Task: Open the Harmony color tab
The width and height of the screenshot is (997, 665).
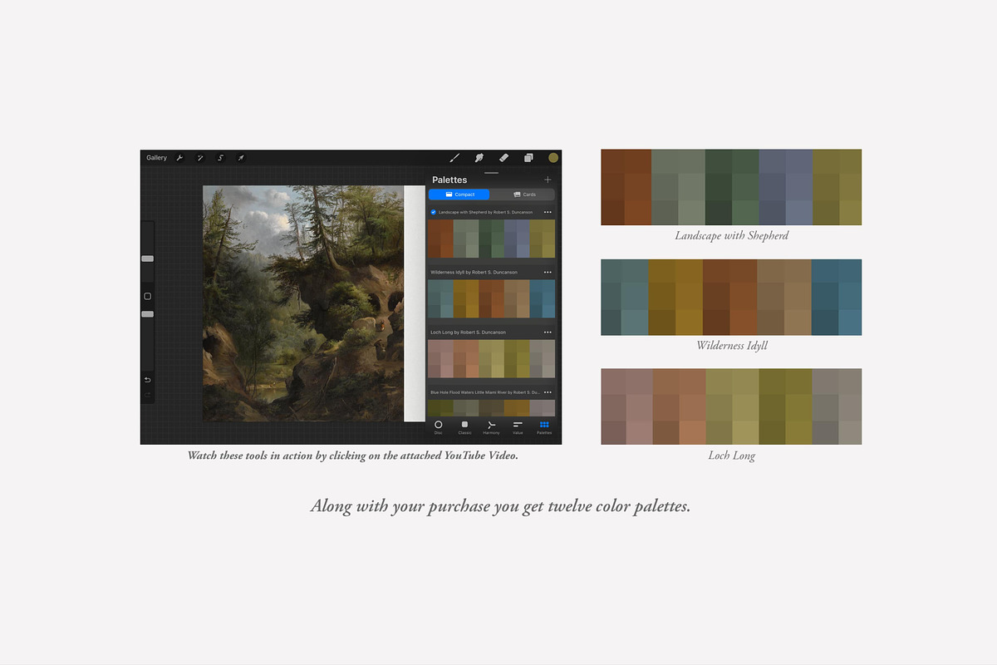Action: coord(491,427)
